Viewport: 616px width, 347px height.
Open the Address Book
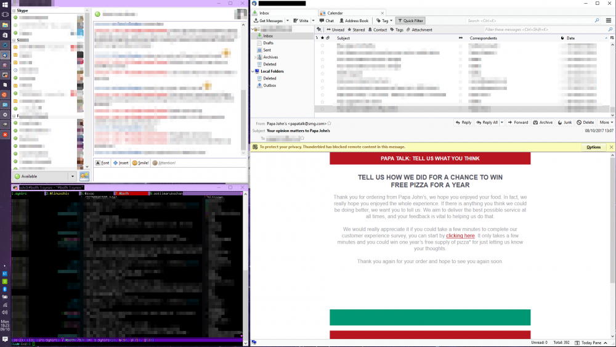click(x=353, y=21)
